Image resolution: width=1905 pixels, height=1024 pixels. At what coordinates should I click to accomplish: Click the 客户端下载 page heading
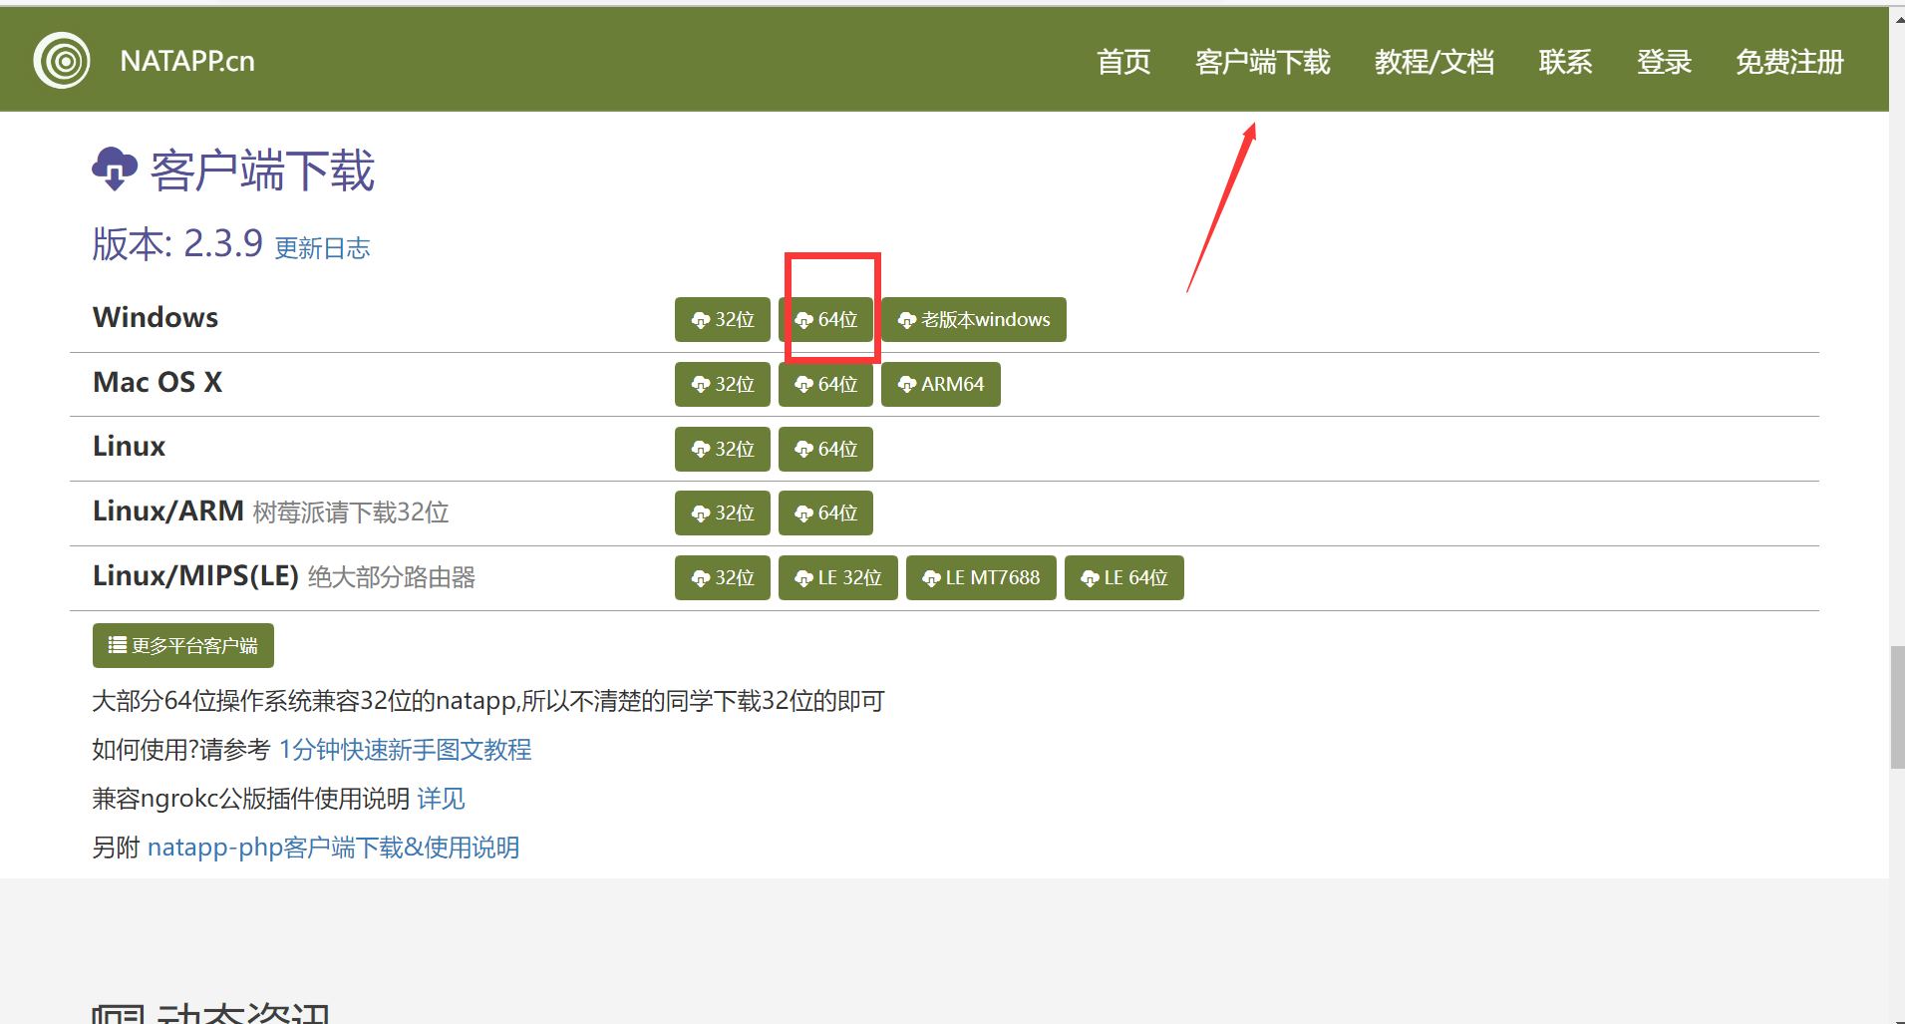coord(262,170)
